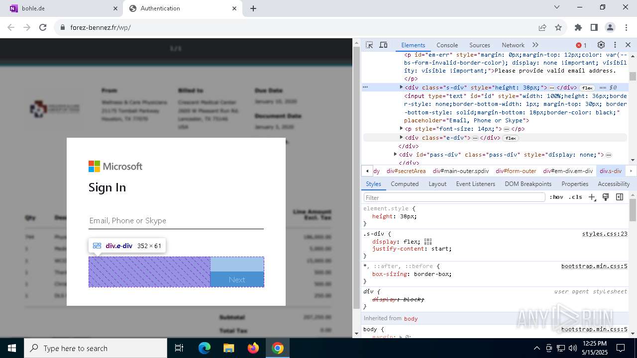Select div#em-div.em-div breadcrumb
The height and width of the screenshot is (358, 637).
[x=568, y=171]
